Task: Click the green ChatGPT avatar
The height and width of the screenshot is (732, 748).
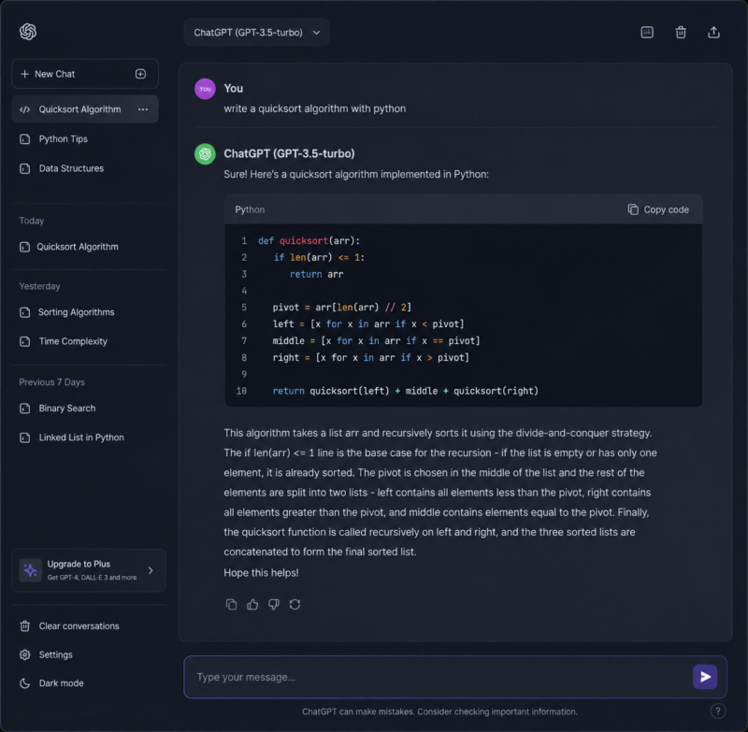Action: [x=205, y=154]
